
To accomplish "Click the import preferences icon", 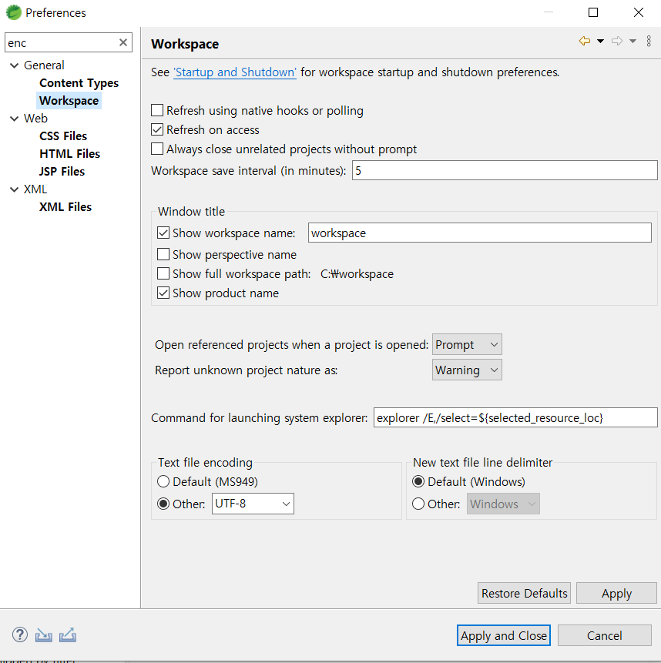I will [x=43, y=635].
